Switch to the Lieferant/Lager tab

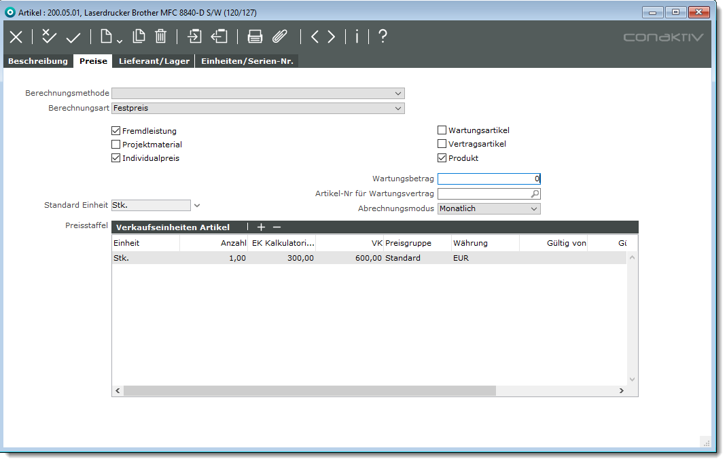point(154,61)
